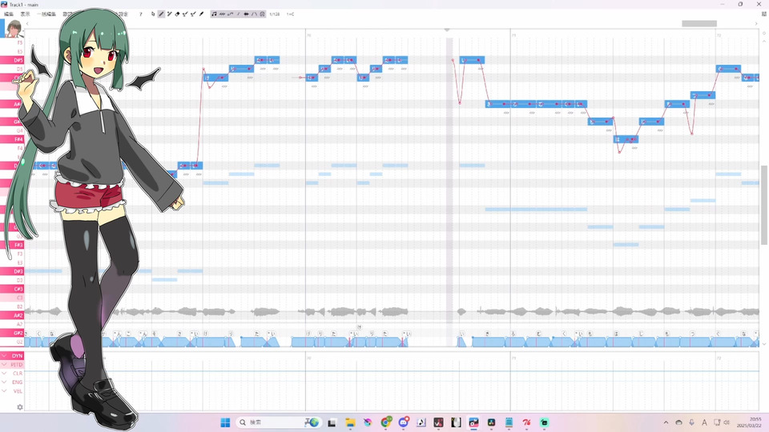Image resolution: width=769 pixels, height=432 pixels.
Task: Toggle the last square display button
Action: click(263, 14)
